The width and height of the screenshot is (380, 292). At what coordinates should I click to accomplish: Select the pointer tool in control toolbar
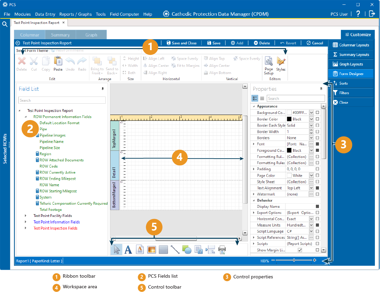[x=117, y=250]
